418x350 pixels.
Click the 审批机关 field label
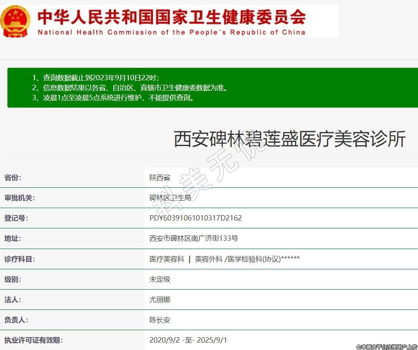20,198
